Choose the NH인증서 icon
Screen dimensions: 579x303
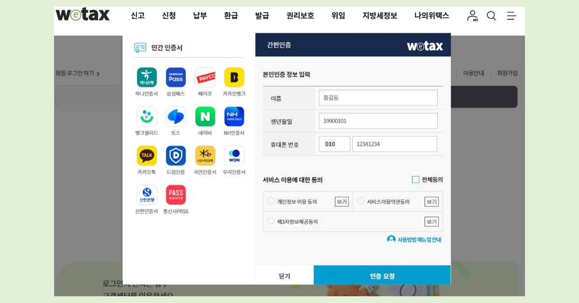234,116
